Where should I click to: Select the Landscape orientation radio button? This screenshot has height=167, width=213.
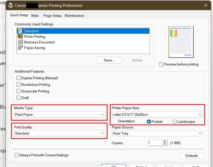click(x=175, y=121)
